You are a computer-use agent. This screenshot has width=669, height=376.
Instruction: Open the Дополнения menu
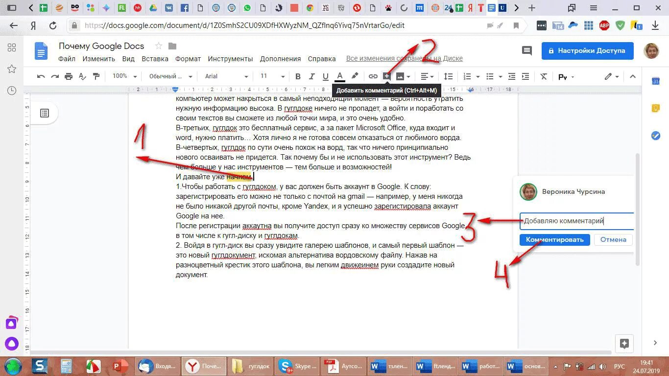280,59
